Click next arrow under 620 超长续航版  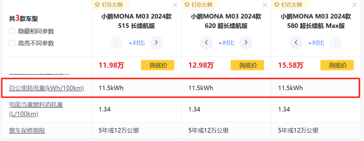point(246,43)
